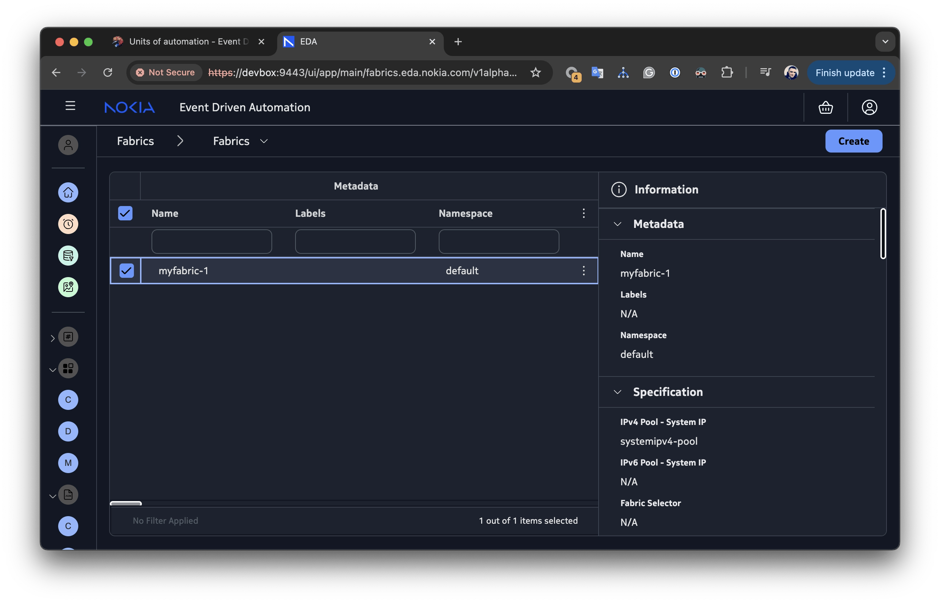This screenshot has height=603, width=940.
Task: Click the home icon in sidebar
Action: (68, 193)
